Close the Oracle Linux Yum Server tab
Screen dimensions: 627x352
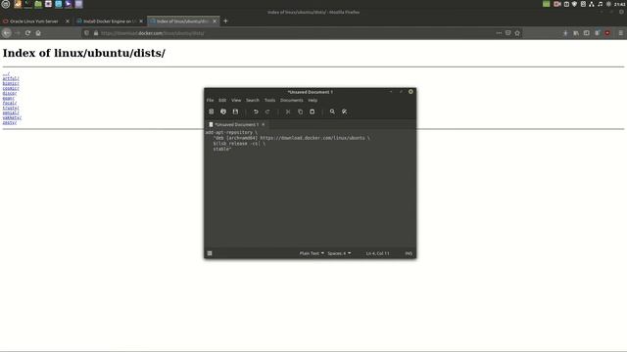click(68, 22)
